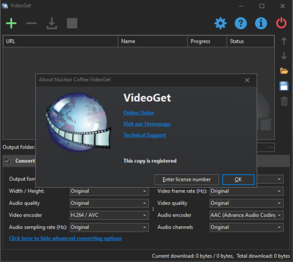Image resolution: width=293 pixels, height=262 pixels.
Task: Click the Technical Support link
Action: point(145,135)
